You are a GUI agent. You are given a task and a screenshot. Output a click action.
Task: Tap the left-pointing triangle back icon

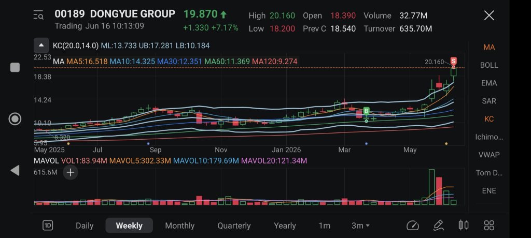pyautogui.click(x=15, y=170)
